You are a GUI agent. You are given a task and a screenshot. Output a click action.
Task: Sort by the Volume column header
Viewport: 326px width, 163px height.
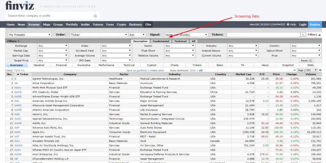coord(311,74)
